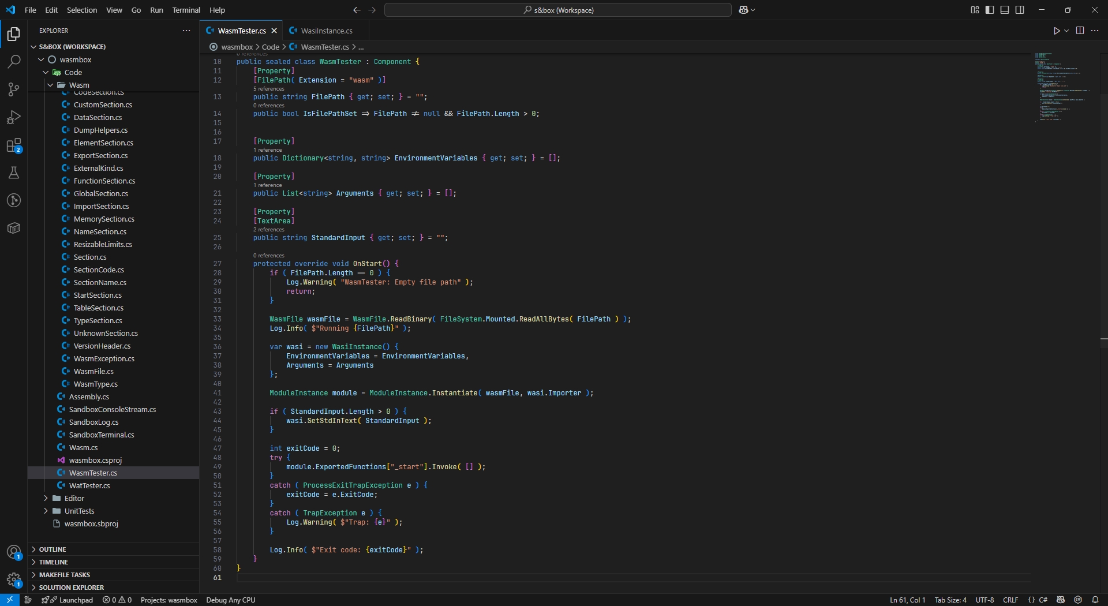Open wasmbox.csproj in the explorer
Screen dimensions: 1108x606
pyautogui.click(x=113, y=460)
